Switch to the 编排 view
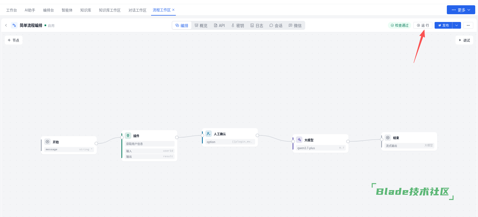The height and width of the screenshot is (217, 478). (x=182, y=26)
